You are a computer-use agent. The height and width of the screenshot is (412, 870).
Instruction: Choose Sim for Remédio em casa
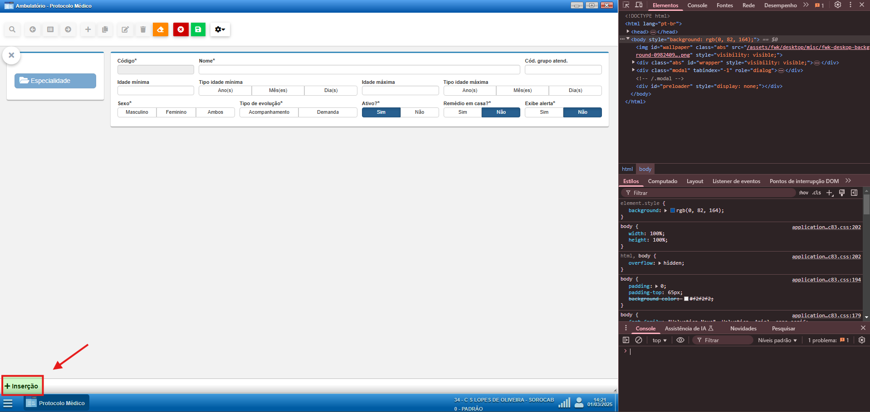(x=462, y=112)
